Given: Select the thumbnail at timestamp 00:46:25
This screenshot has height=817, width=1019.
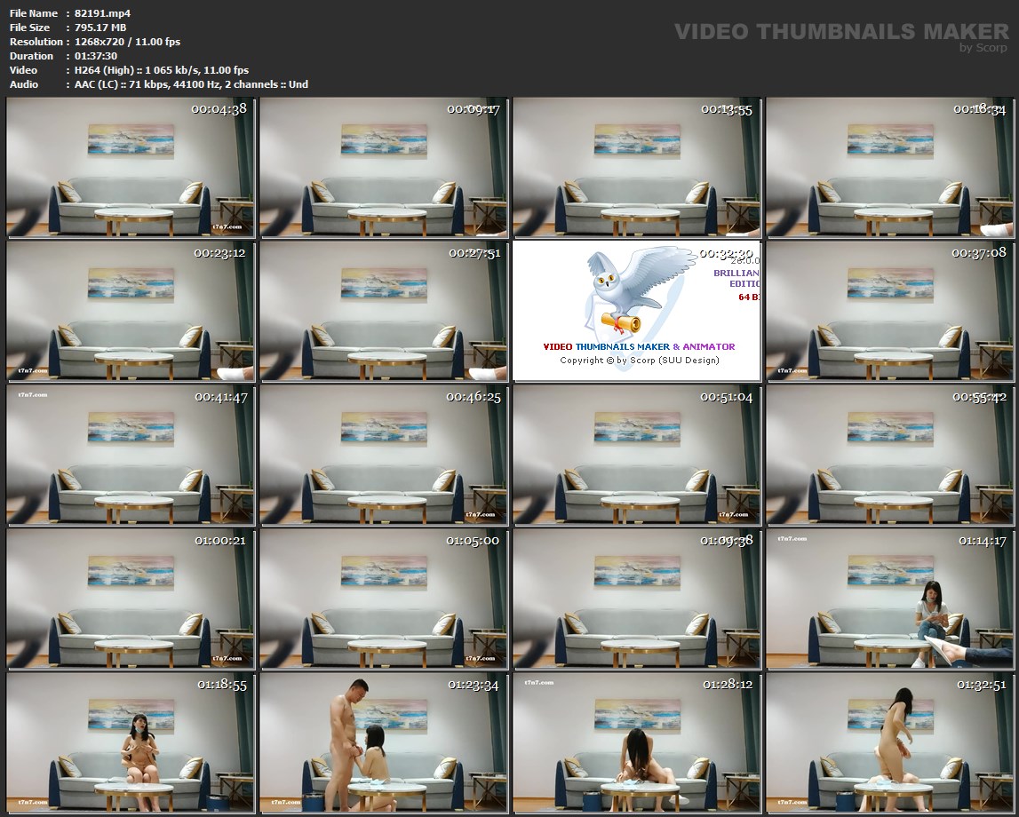Looking at the screenshot, I should coord(384,455).
